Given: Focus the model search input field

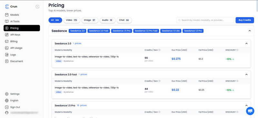Looking at the screenshot, I should (x=205, y=20).
